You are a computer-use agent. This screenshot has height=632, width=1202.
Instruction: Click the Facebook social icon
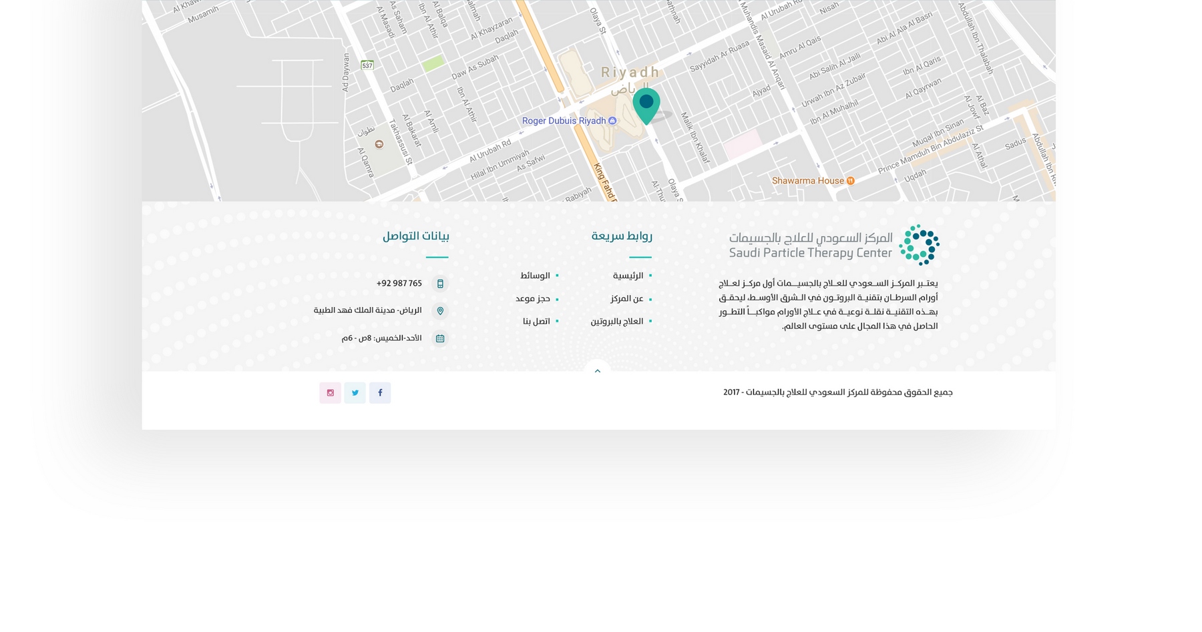coord(380,392)
